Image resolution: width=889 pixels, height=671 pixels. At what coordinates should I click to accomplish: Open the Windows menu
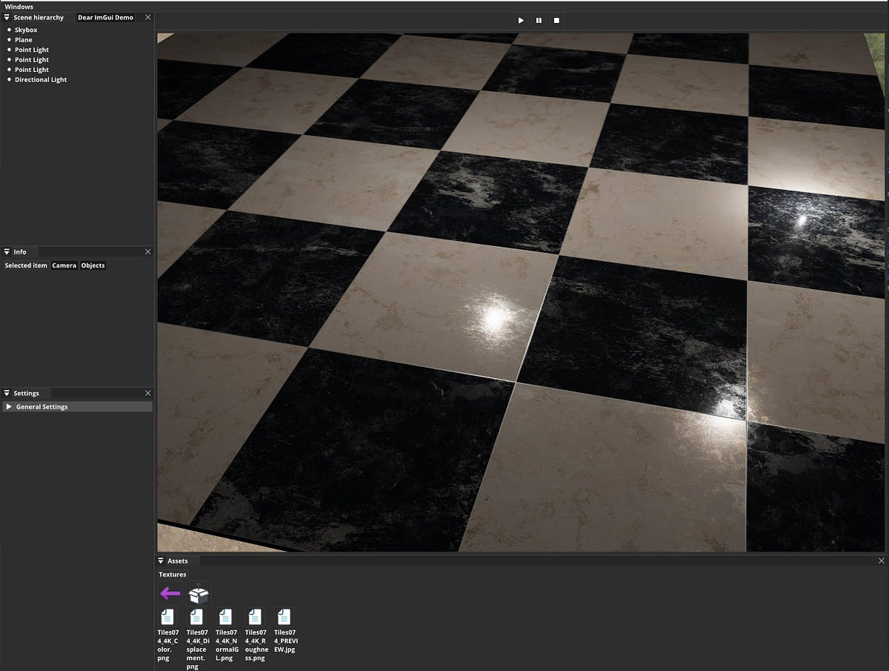coord(18,6)
